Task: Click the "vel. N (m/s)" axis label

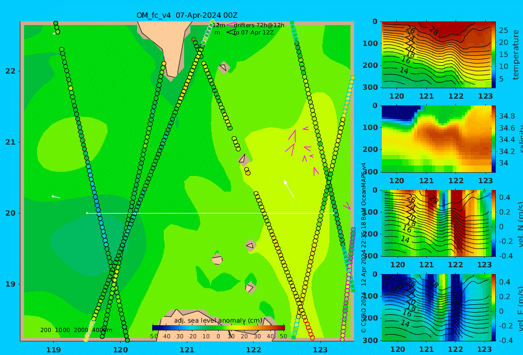Action: click(x=520, y=224)
